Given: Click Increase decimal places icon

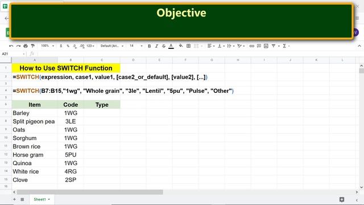Looking at the screenshot, I should pyautogui.click(x=82, y=46).
